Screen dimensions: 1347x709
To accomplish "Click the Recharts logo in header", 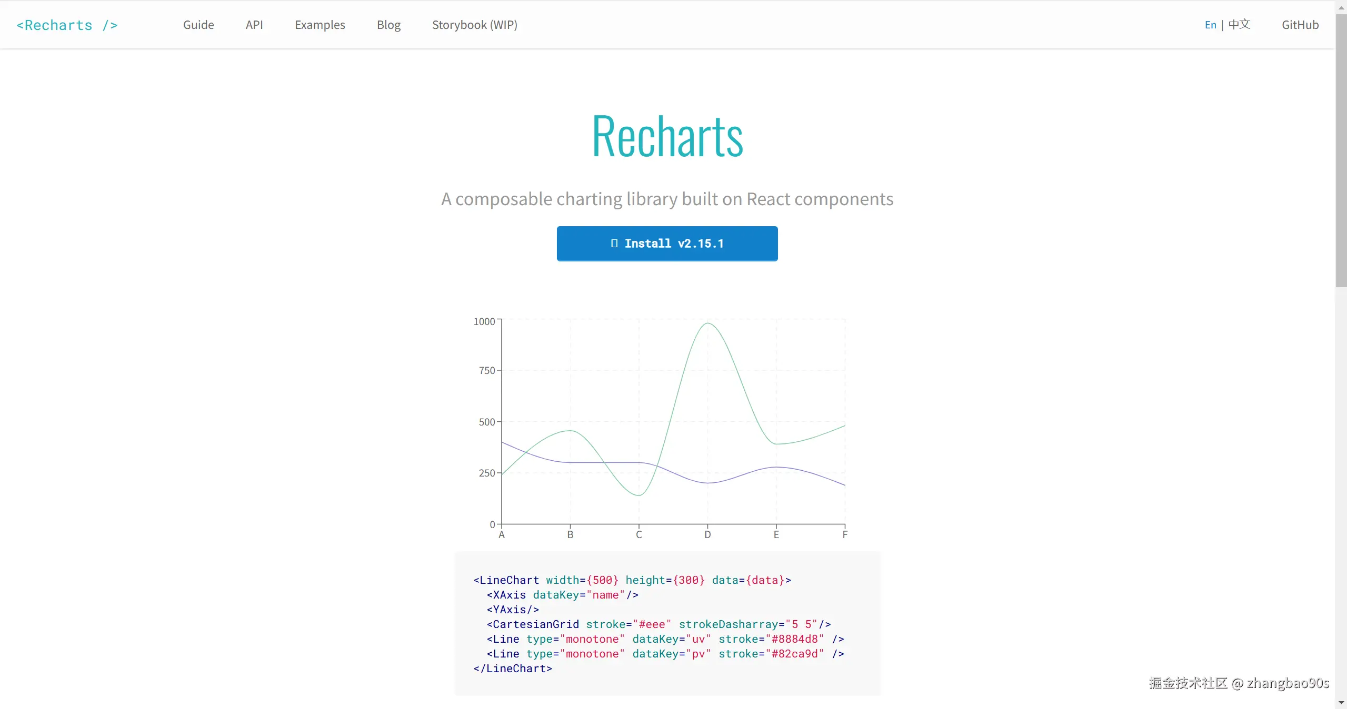I will coord(67,25).
